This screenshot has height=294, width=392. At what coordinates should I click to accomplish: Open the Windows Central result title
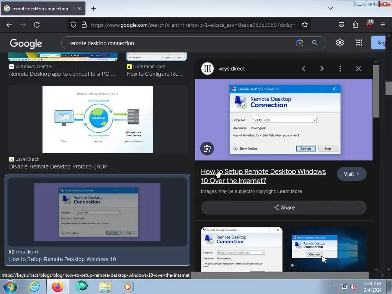point(62,74)
